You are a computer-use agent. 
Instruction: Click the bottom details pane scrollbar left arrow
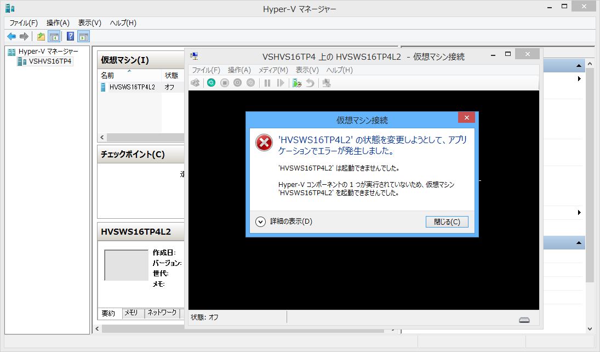click(97, 328)
